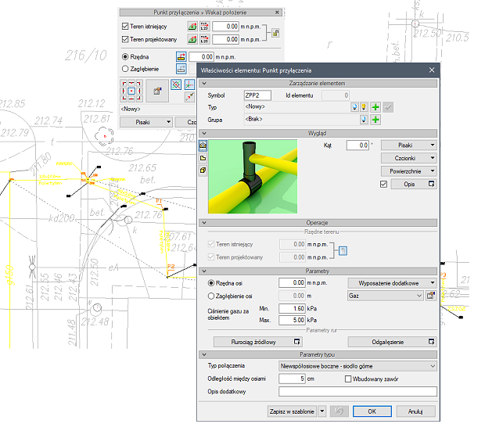Screen dimensions: 485x438
Task: Show 3D rendered preview icon
Action: pyautogui.click(x=203, y=145)
